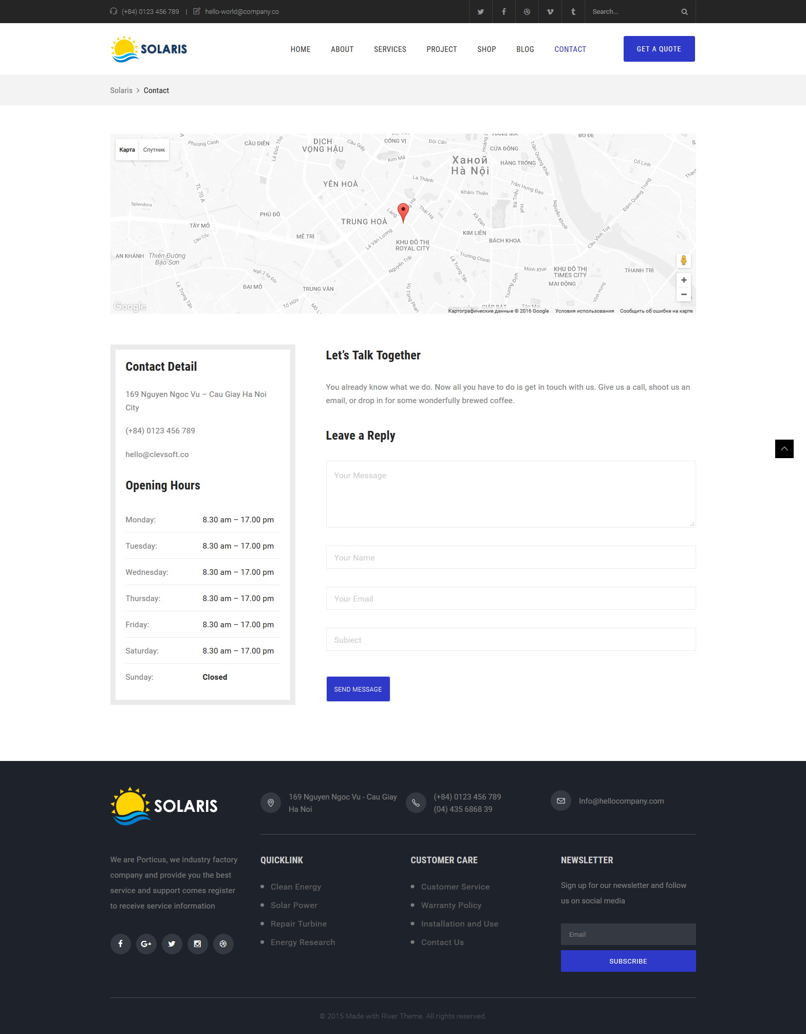Focus the newsletter Email field
This screenshot has width=806, height=1034.
tap(628, 934)
